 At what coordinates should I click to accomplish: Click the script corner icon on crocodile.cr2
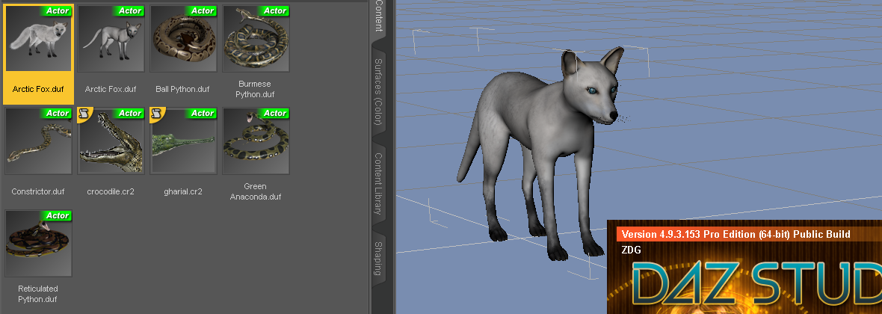click(84, 113)
